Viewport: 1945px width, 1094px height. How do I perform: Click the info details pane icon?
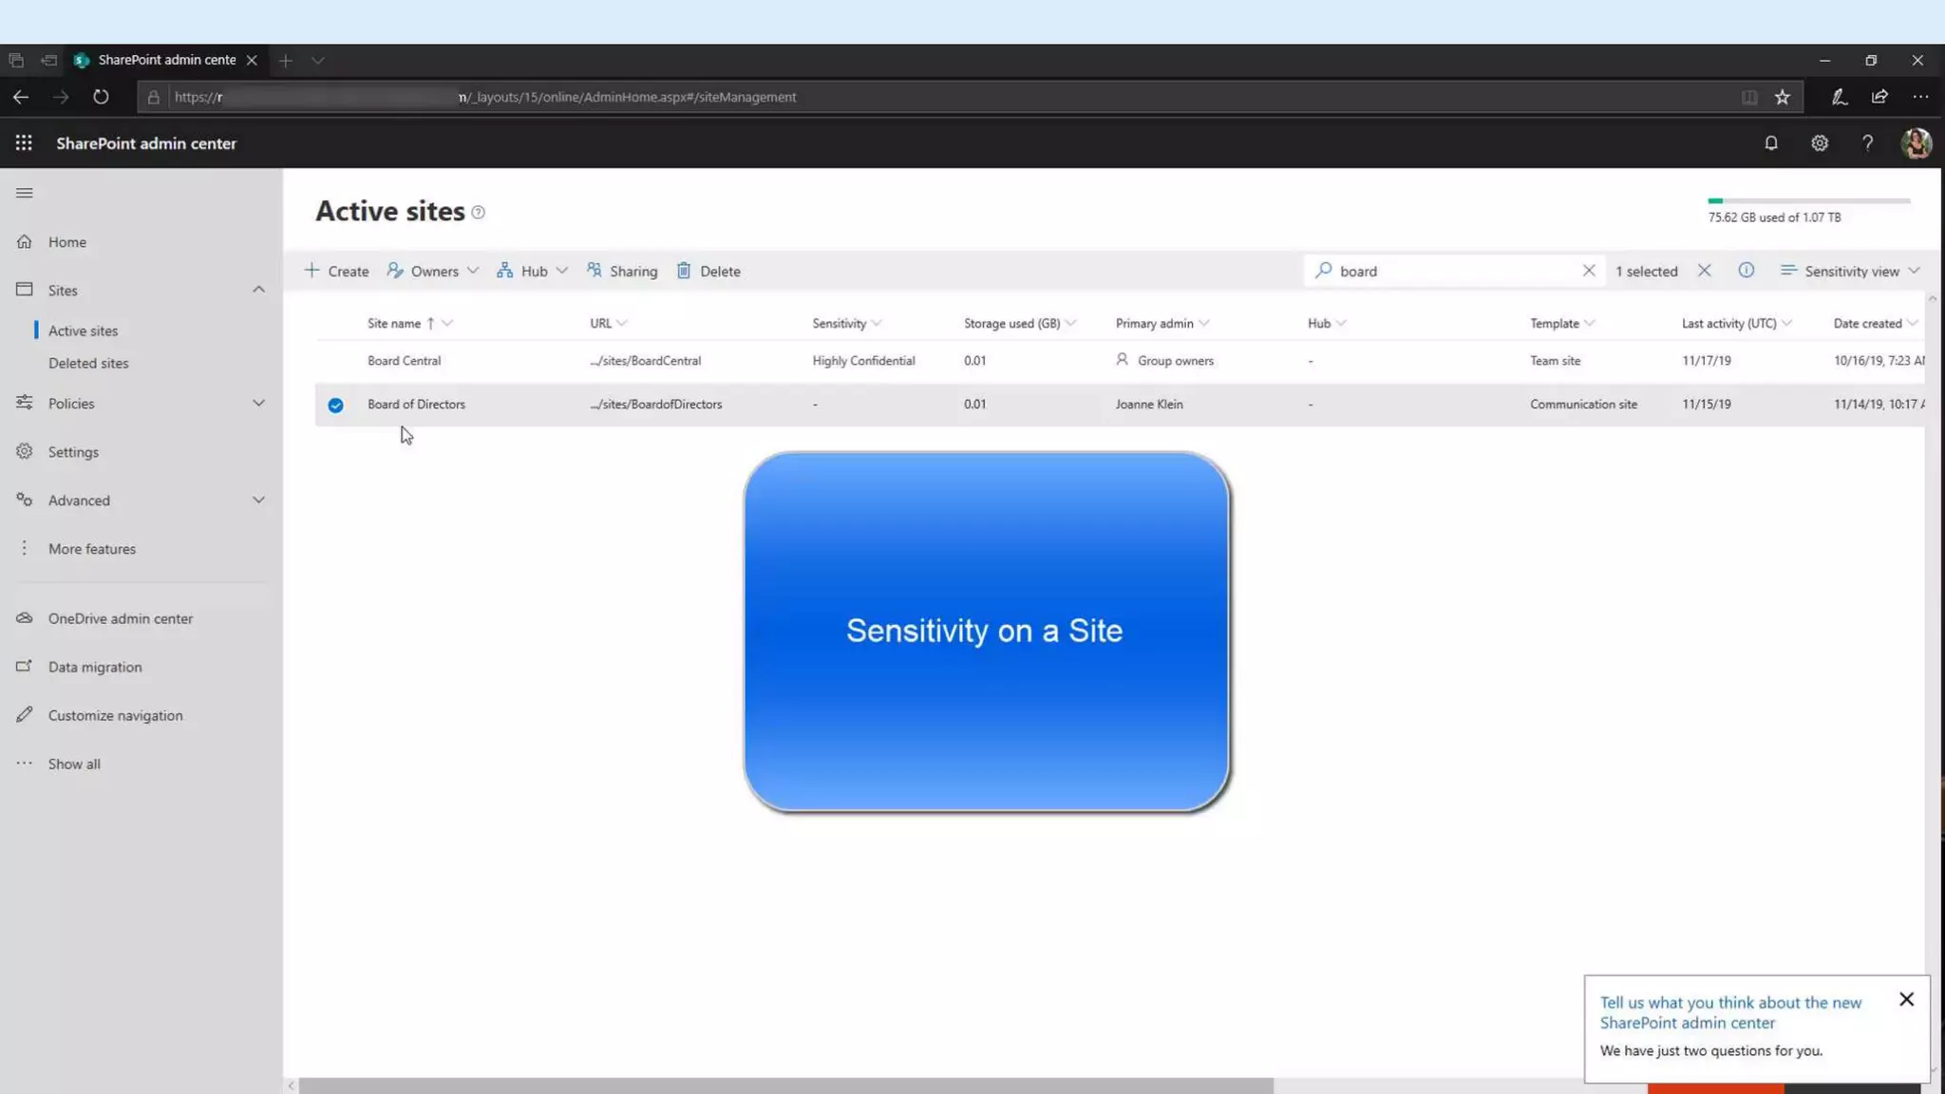tap(1746, 271)
